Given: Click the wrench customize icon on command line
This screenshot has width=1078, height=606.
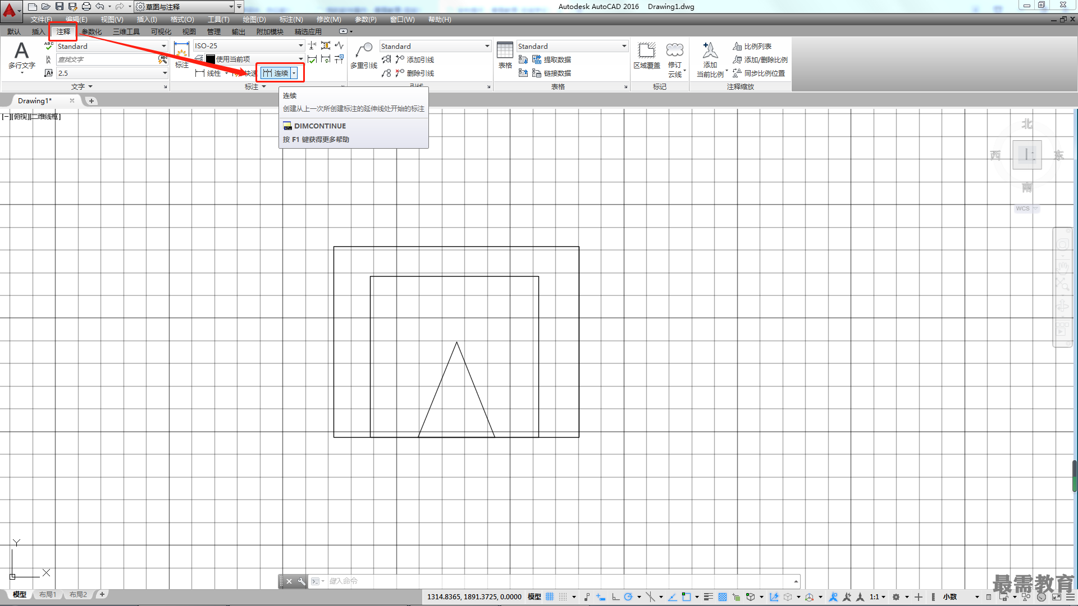Looking at the screenshot, I should click(302, 581).
